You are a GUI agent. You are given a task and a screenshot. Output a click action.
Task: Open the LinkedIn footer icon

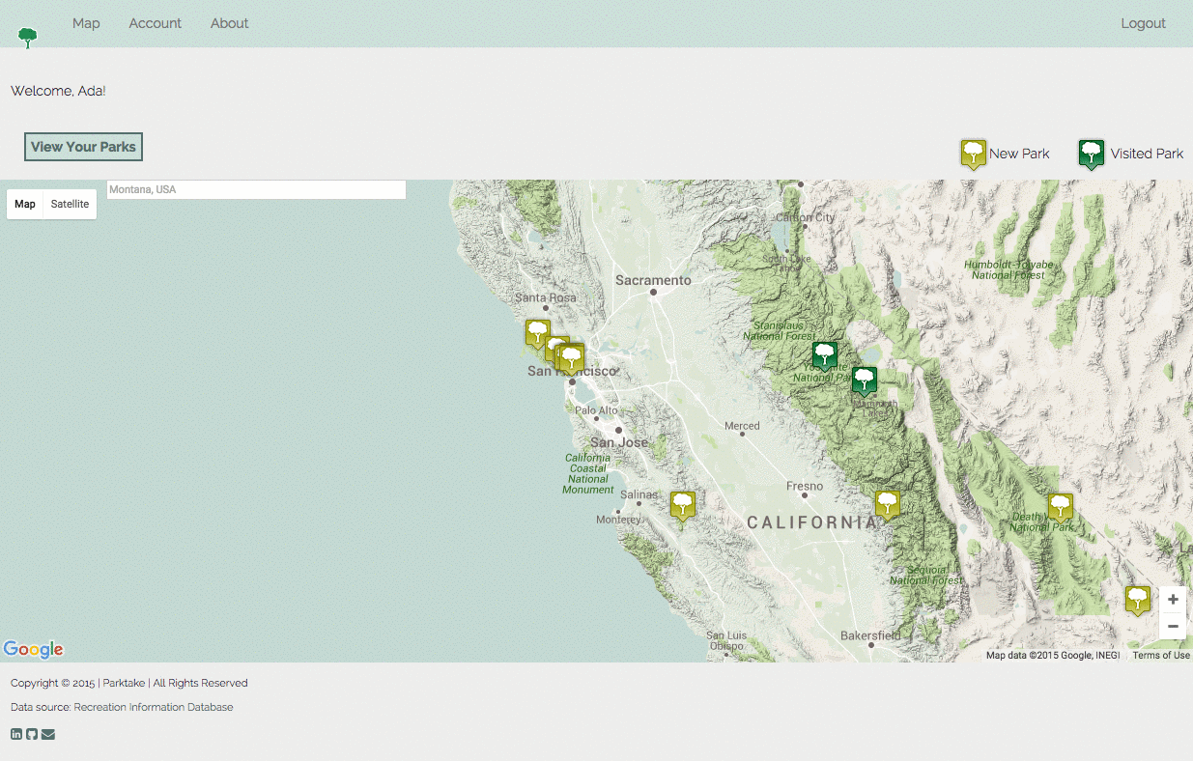click(16, 734)
